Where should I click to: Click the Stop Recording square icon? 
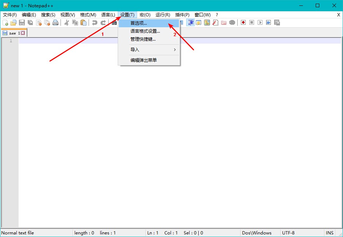[252, 23]
